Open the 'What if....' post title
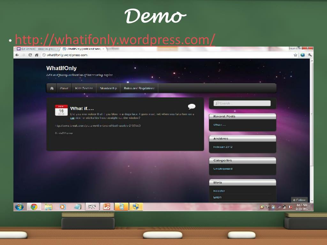Image resolution: width=327 pixels, height=245 pixels. click(82, 108)
